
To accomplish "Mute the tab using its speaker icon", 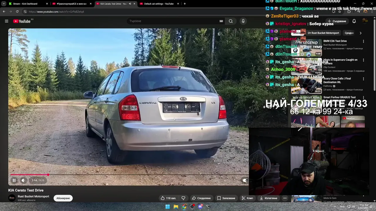I will click(x=130, y=4).
